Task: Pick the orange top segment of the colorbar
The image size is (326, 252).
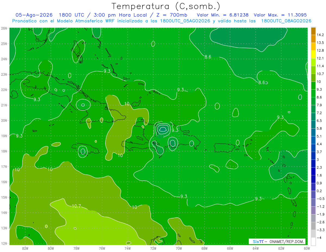Action: click(x=313, y=31)
